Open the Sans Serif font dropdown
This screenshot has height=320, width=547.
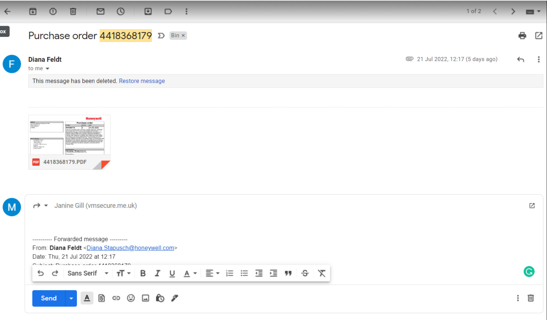coord(88,274)
